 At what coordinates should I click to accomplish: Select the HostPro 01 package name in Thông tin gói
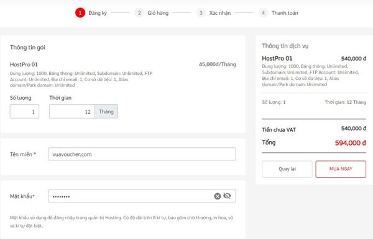tap(24, 64)
